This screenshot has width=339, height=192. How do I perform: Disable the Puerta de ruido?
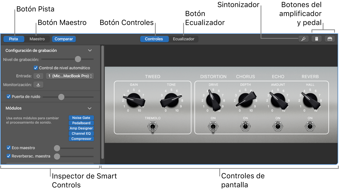(x=8, y=96)
